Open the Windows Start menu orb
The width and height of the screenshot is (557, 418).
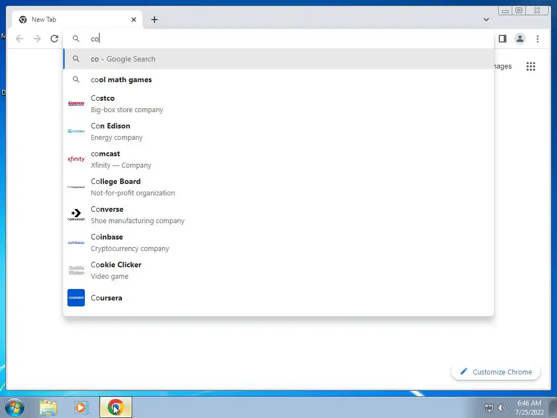(15, 407)
